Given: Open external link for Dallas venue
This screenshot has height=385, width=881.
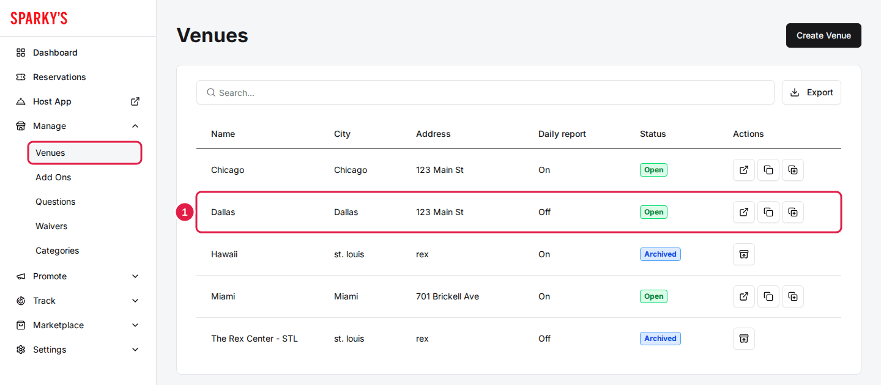Looking at the screenshot, I should pos(744,212).
